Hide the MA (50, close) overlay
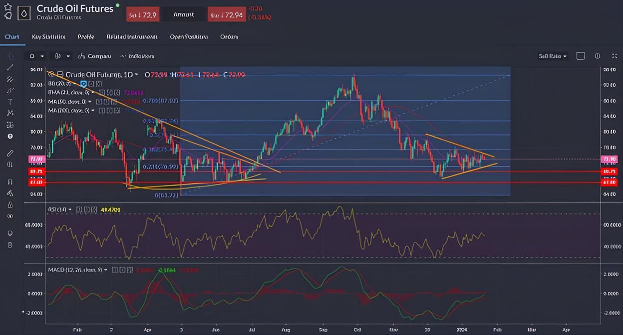 98,101
